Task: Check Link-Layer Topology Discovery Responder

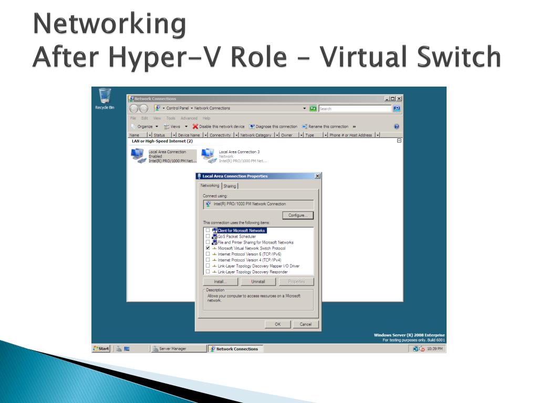Action: (x=208, y=271)
